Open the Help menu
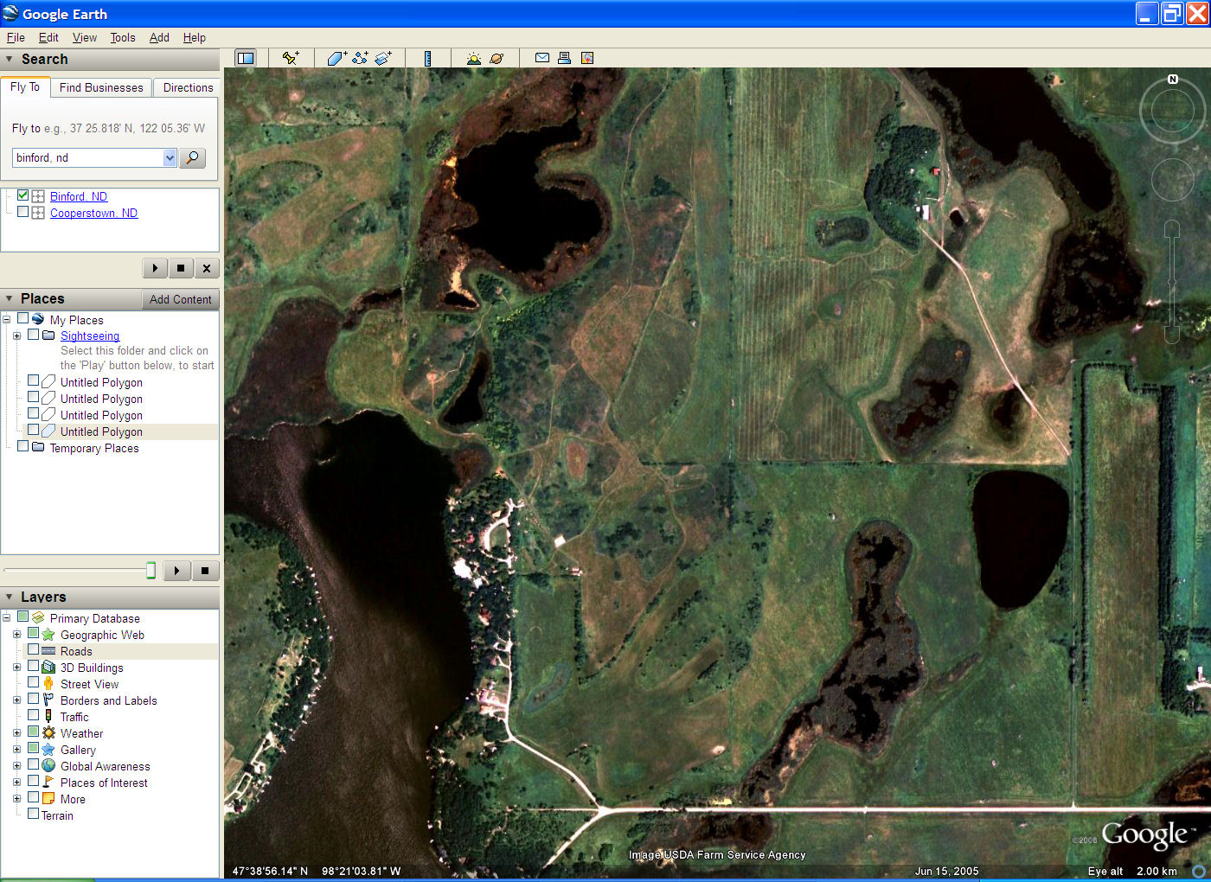 point(195,37)
